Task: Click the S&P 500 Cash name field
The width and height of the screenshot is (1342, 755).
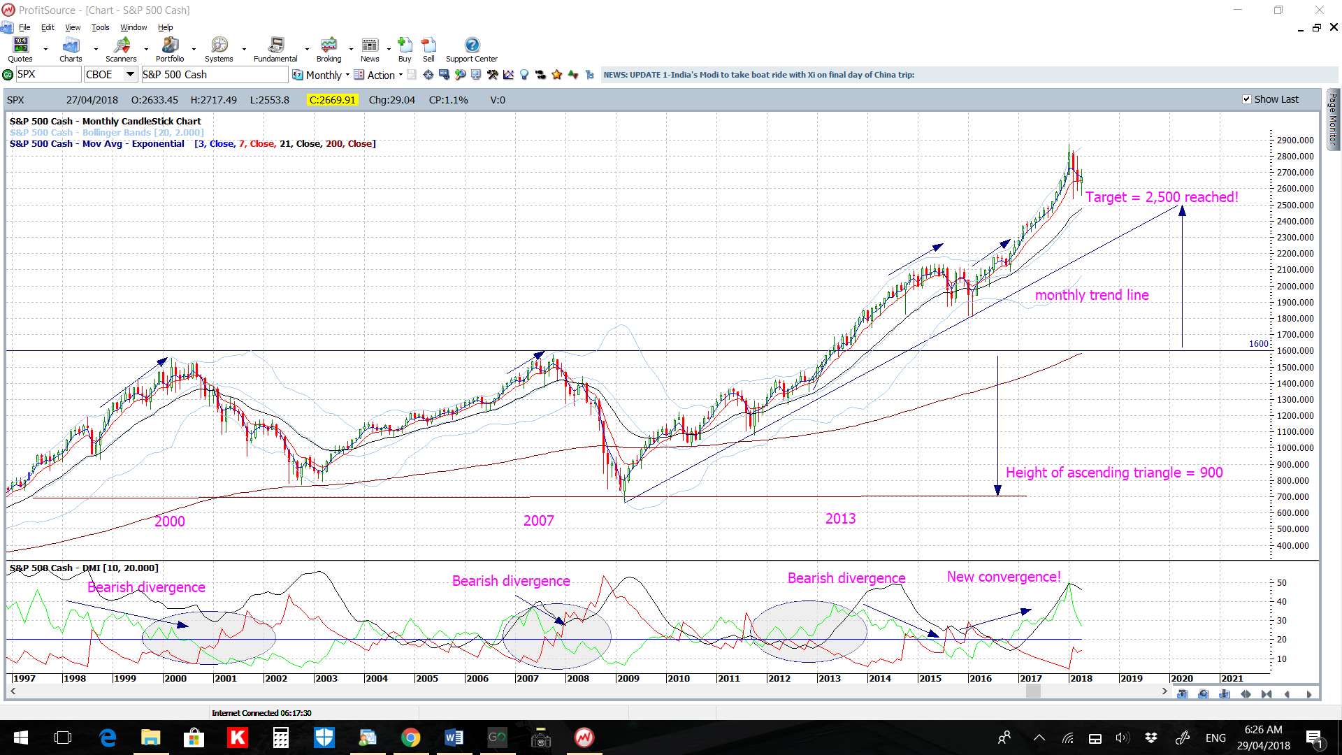Action: tap(215, 74)
